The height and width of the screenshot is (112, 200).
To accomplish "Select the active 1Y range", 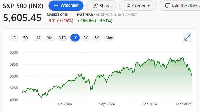I will tap(75, 38).
